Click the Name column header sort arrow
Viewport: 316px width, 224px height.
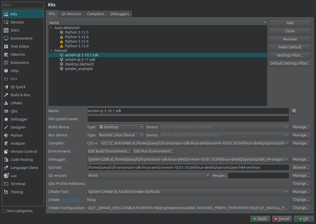(x=265, y=22)
